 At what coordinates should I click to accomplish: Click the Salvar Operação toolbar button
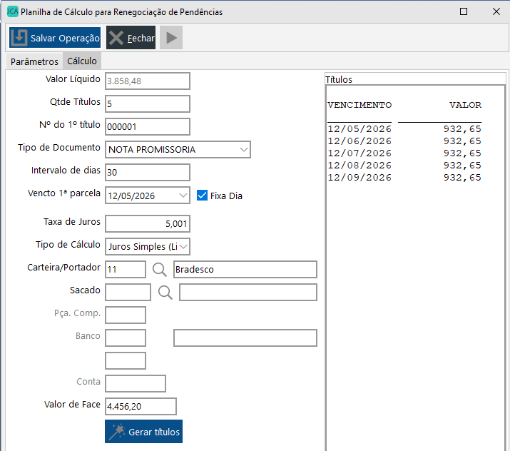(x=55, y=38)
